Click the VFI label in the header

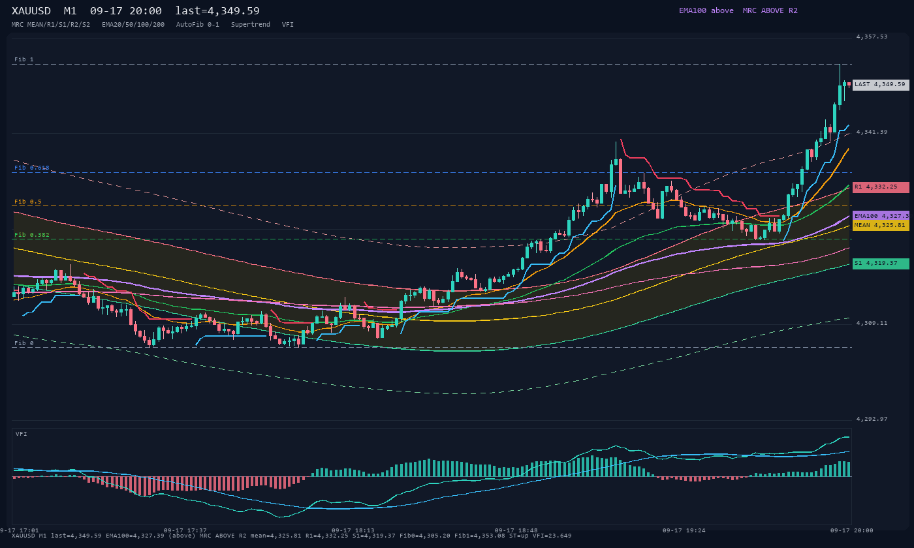point(288,24)
